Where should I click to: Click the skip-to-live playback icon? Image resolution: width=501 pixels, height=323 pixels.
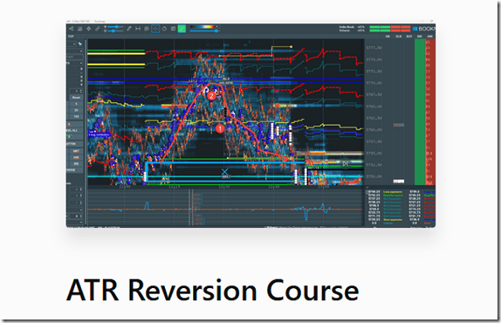[346, 164]
